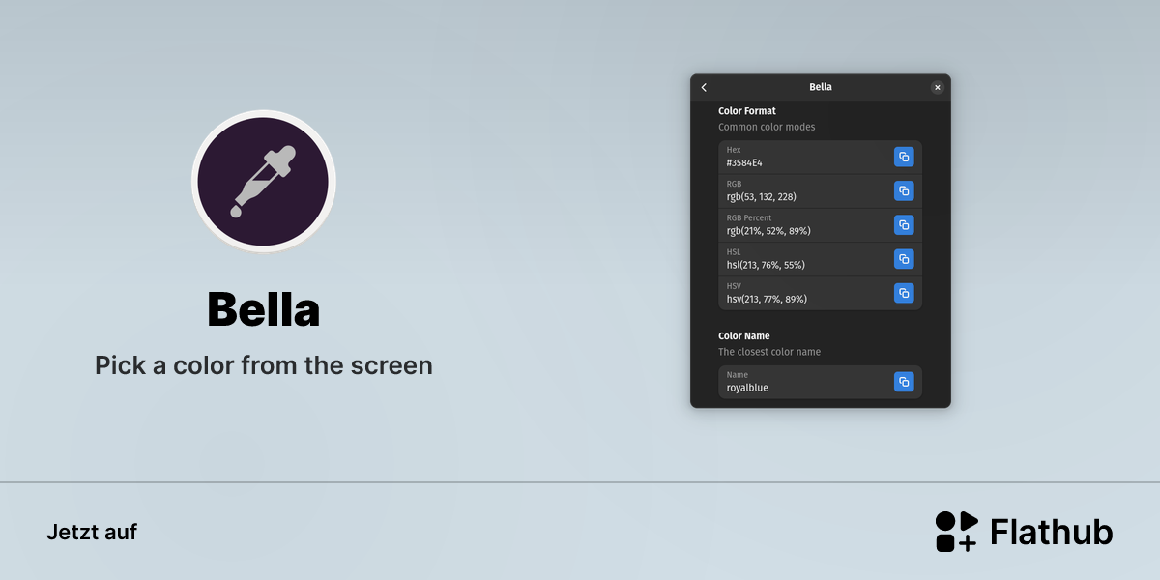
Task: Go back using the header back arrow
Action: tap(704, 87)
